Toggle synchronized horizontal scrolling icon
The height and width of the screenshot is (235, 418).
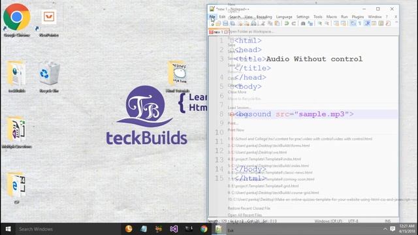click(344, 23)
